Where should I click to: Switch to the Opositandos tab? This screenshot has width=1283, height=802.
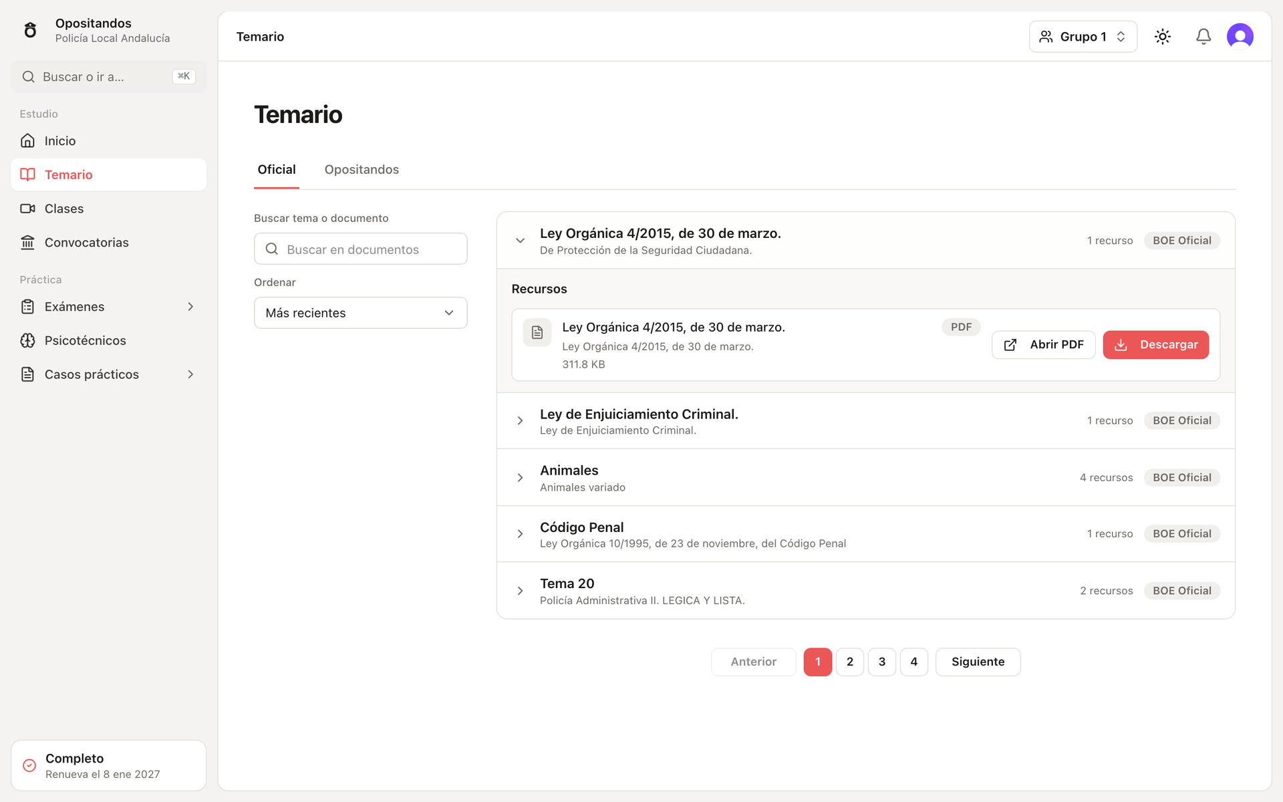[x=362, y=170]
